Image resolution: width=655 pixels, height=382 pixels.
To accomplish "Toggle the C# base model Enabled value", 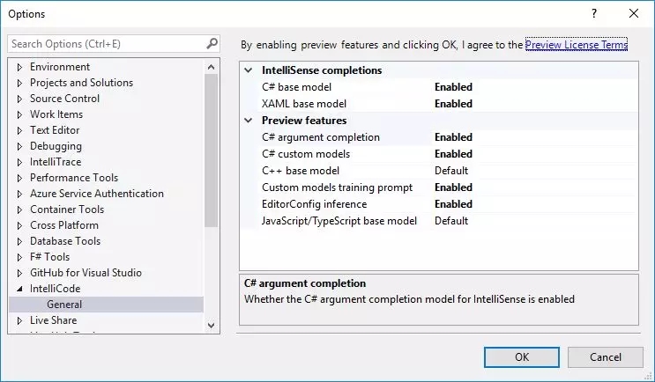I will (453, 87).
